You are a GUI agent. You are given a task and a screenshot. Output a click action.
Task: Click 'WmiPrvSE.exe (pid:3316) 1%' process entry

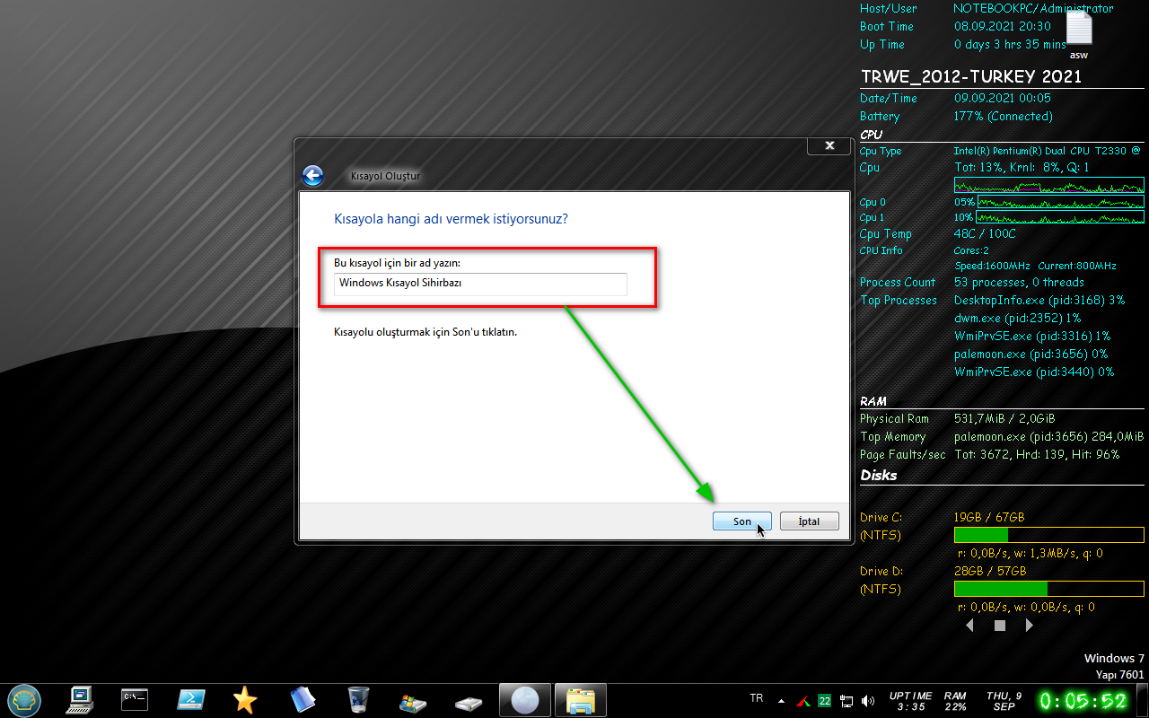click(1032, 336)
